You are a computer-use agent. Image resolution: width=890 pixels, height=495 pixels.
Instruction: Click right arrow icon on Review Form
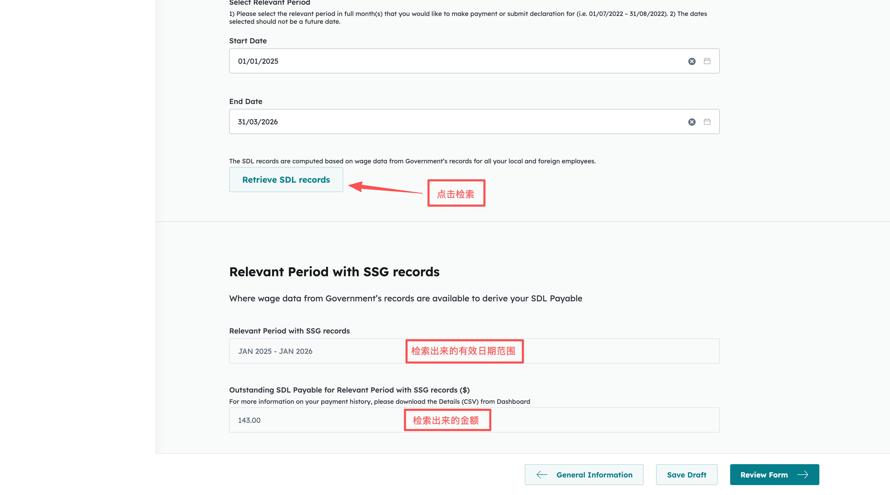click(803, 475)
